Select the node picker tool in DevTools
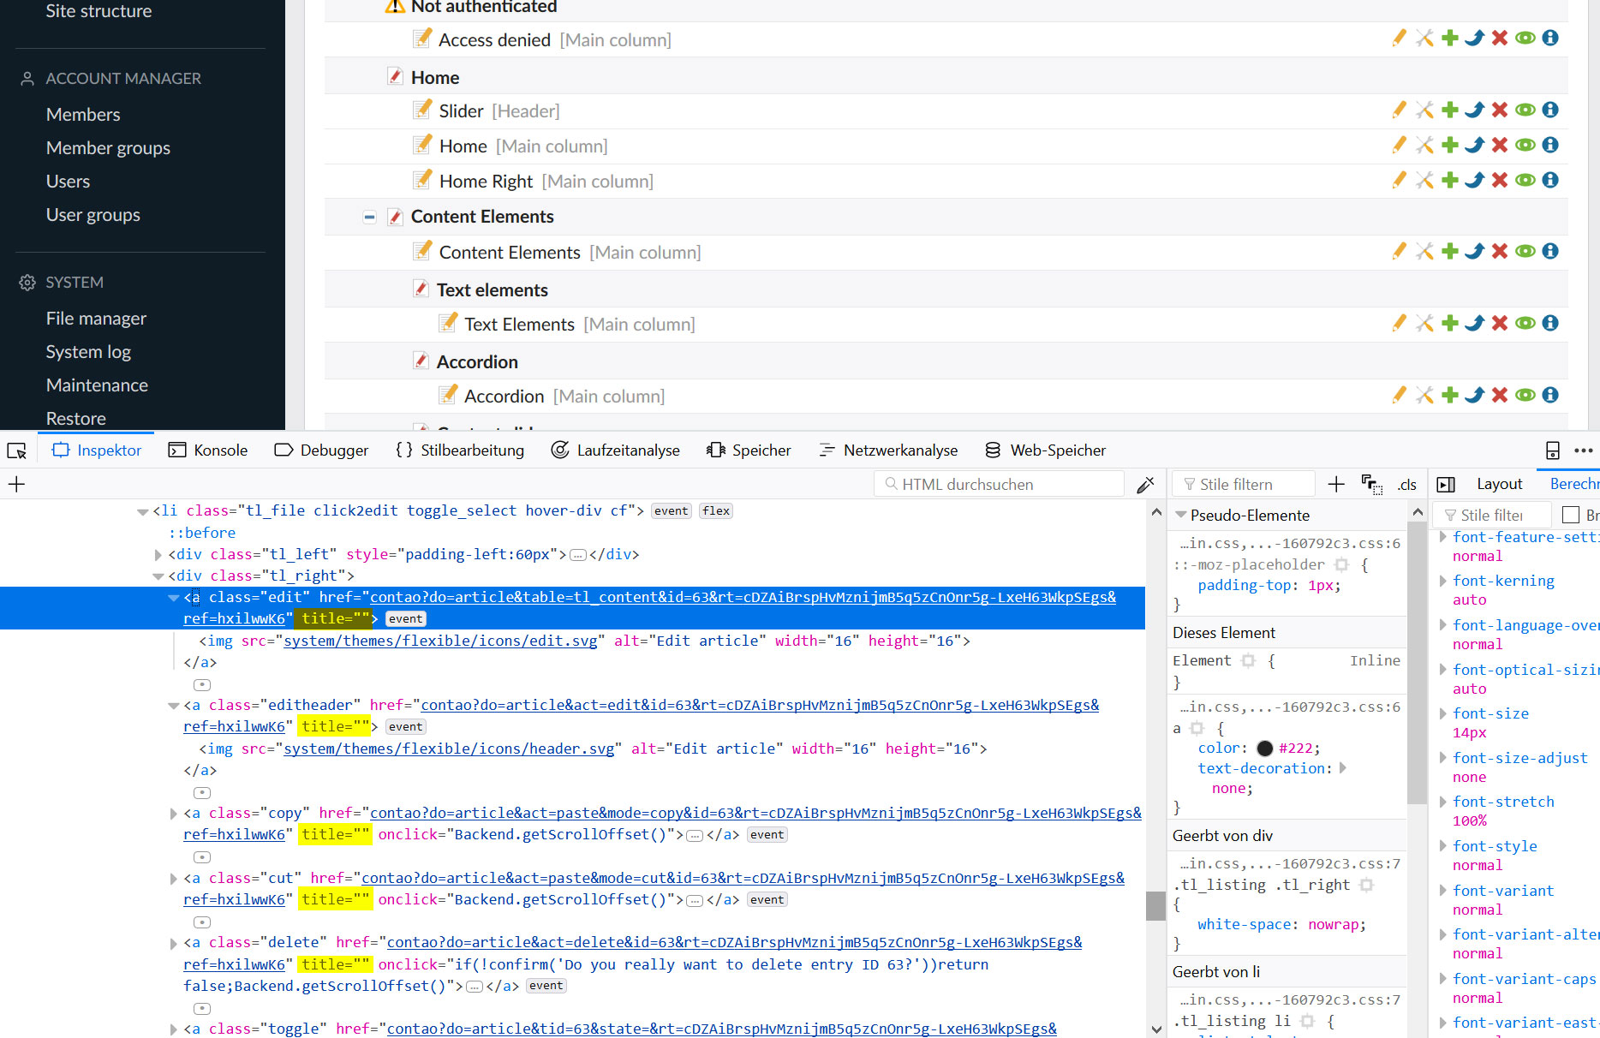The height and width of the screenshot is (1038, 1600). pos(17,450)
